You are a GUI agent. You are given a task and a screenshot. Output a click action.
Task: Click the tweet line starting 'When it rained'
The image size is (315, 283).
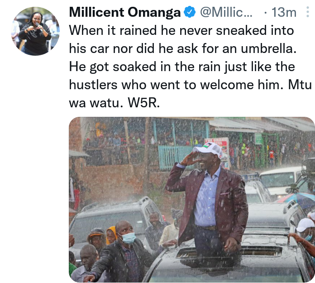181,30
